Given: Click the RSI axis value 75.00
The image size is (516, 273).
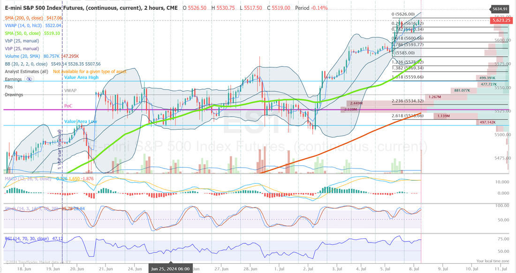Looking at the screenshot, I should (x=503, y=239).
